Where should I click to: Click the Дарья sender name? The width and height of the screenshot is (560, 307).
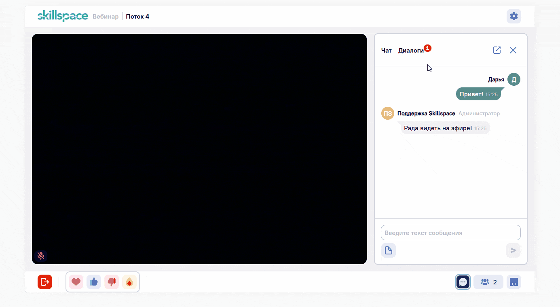[496, 80]
